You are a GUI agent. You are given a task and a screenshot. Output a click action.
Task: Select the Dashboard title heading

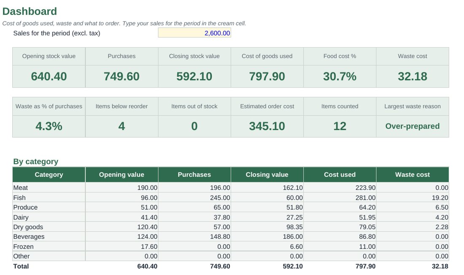pyautogui.click(x=30, y=11)
